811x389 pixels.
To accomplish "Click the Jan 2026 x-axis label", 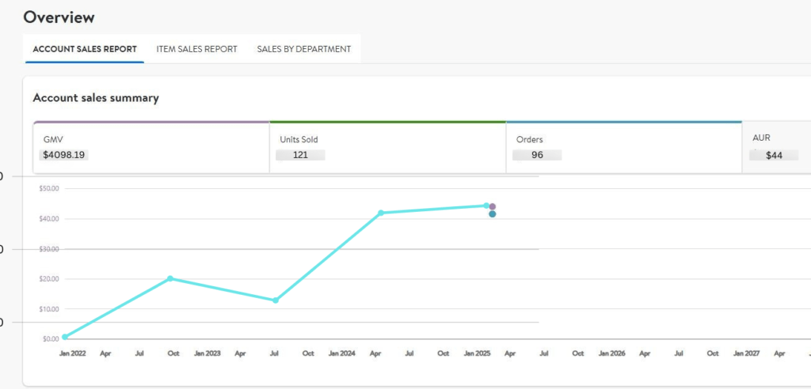I will click(x=612, y=353).
